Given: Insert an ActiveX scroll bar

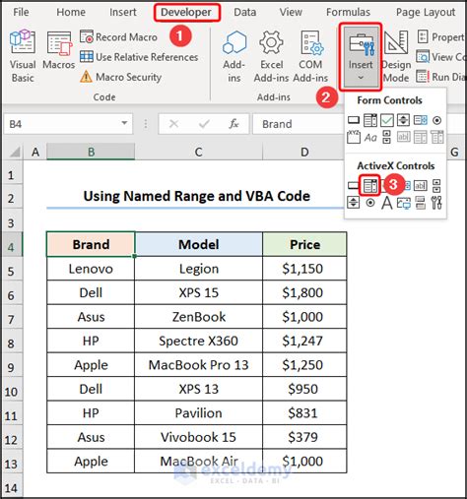Looking at the screenshot, I should point(436,186).
